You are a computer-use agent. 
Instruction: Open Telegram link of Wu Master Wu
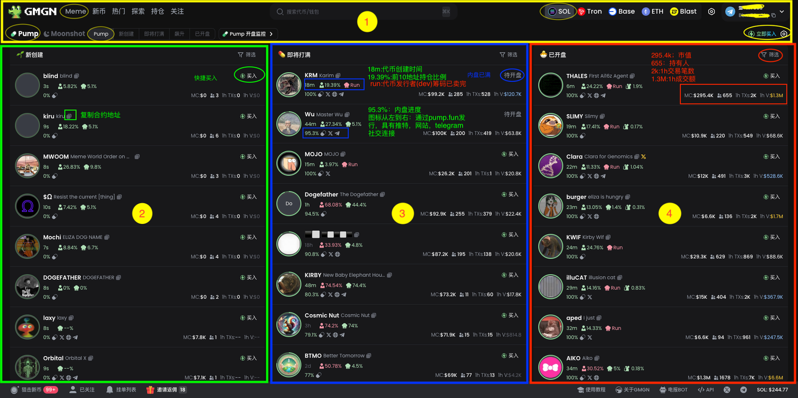click(x=337, y=133)
